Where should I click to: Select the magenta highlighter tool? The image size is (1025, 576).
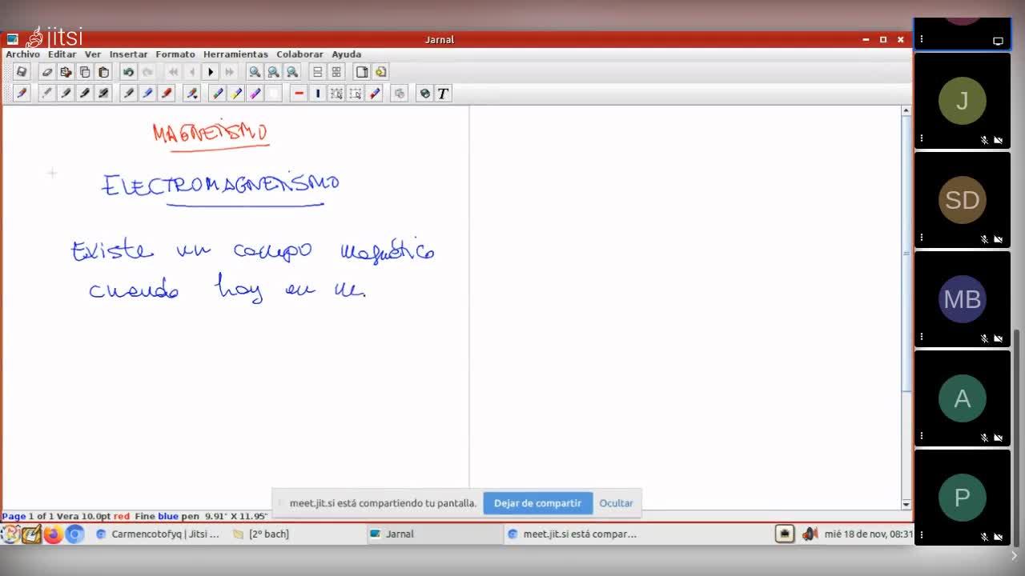point(255,94)
